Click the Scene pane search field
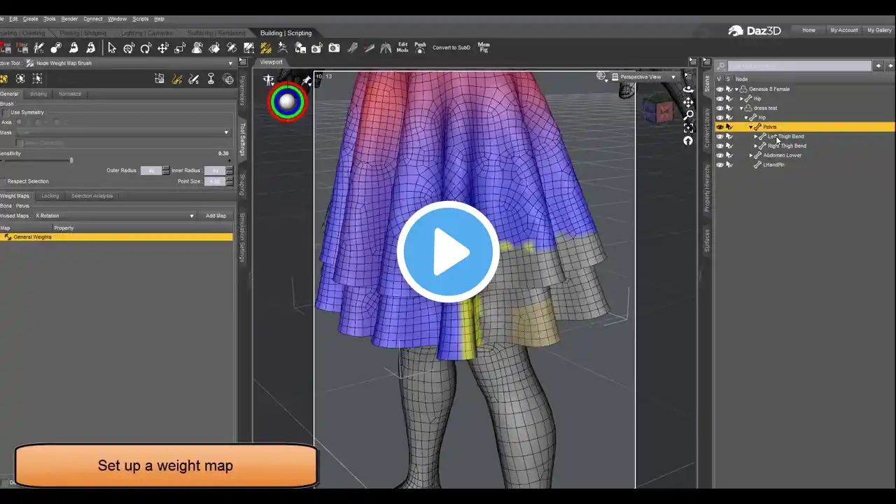The image size is (896, 504). [799, 66]
